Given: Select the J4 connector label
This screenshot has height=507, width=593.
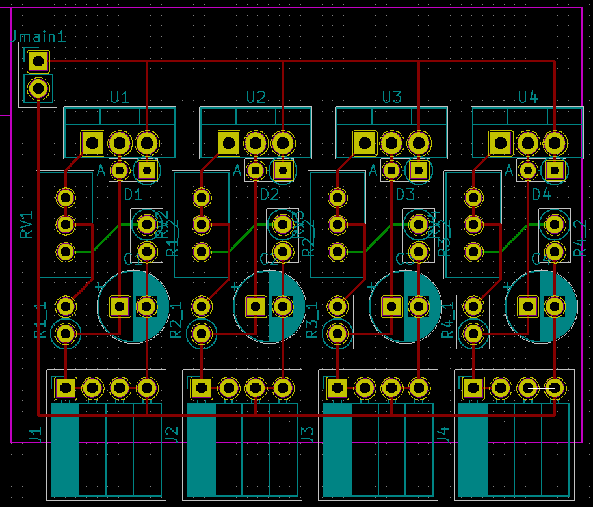Looking at the screenshot, I should pos(443,435).
